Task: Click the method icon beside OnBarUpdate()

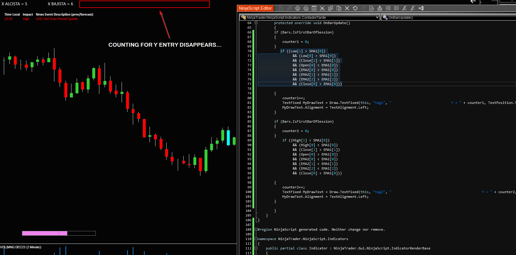Action: coord(385,17)
